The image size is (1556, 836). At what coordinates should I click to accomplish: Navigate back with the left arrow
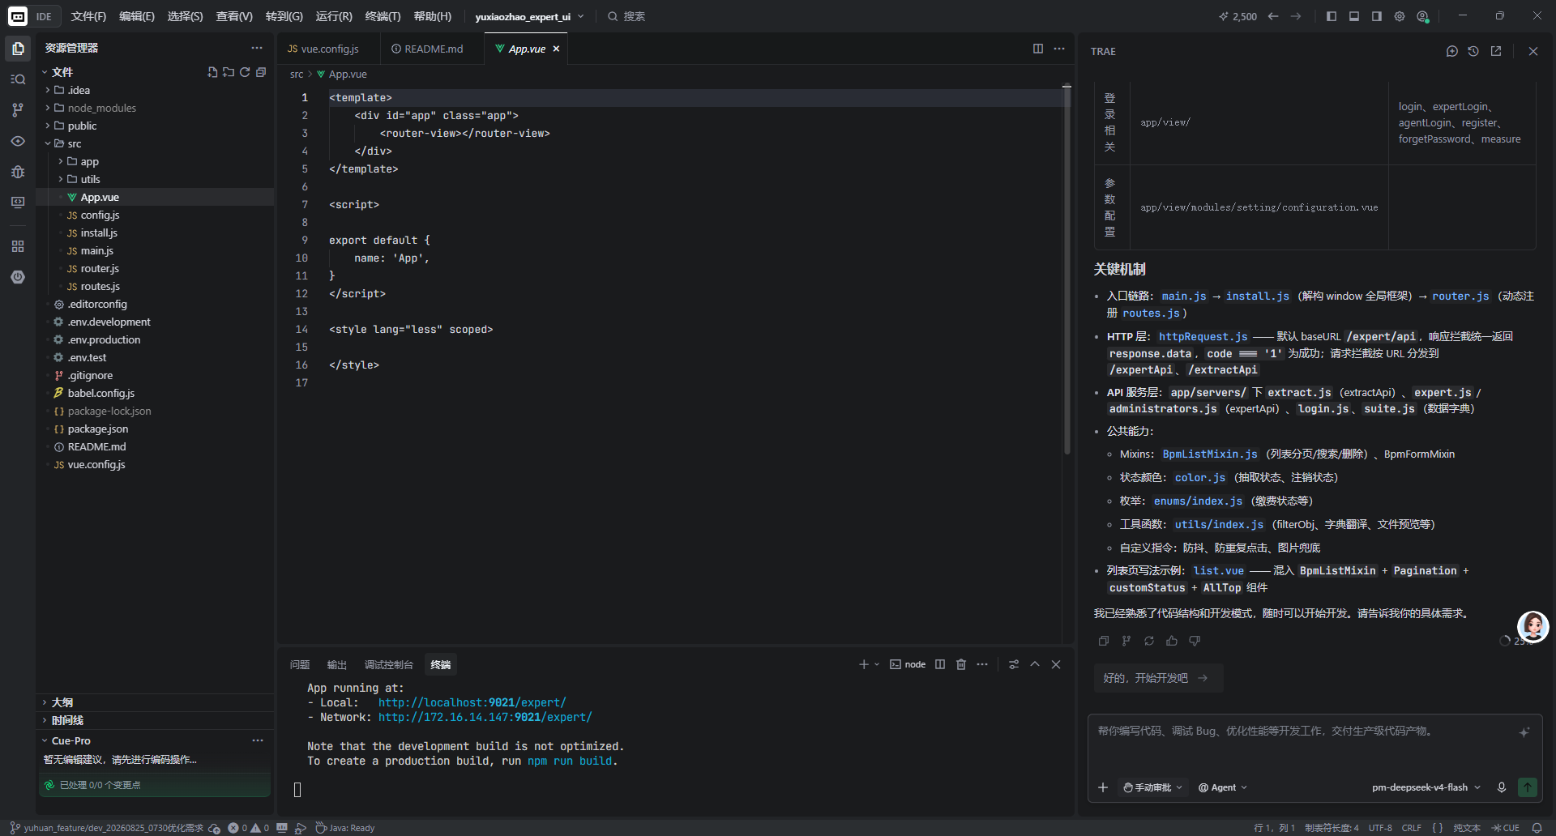(x=1273, y=16)
